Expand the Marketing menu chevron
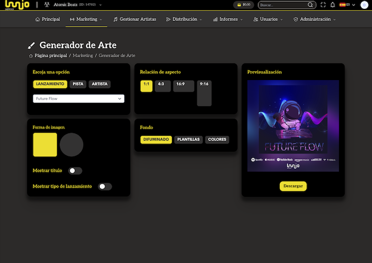The height and width of the screenshot is (263, 372). pos(101,20)
